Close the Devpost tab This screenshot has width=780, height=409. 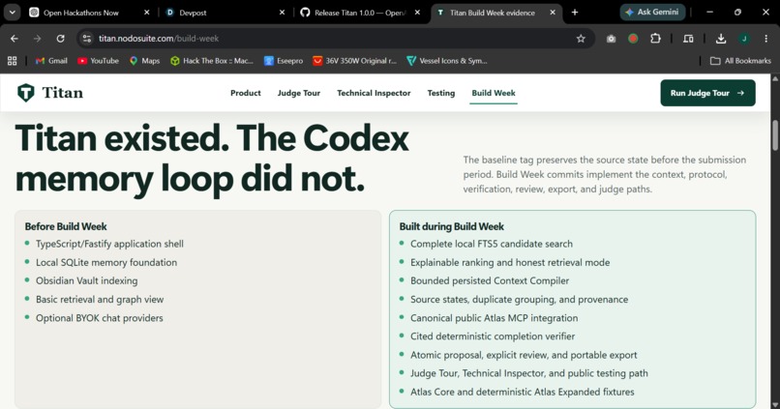pos(282,13)
